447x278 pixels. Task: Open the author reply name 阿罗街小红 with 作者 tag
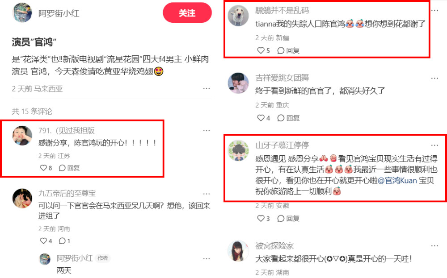click(x=74, y=258)
